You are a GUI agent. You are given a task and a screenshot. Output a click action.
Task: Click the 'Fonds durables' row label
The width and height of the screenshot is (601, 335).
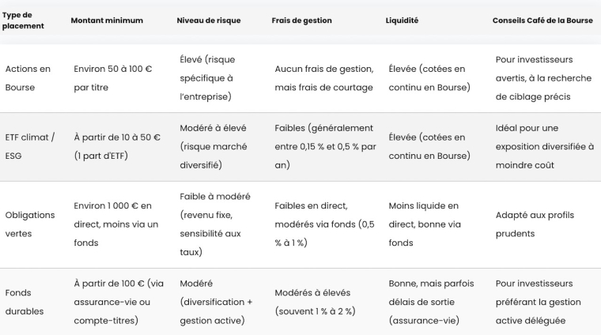click(x=25, y=302)
